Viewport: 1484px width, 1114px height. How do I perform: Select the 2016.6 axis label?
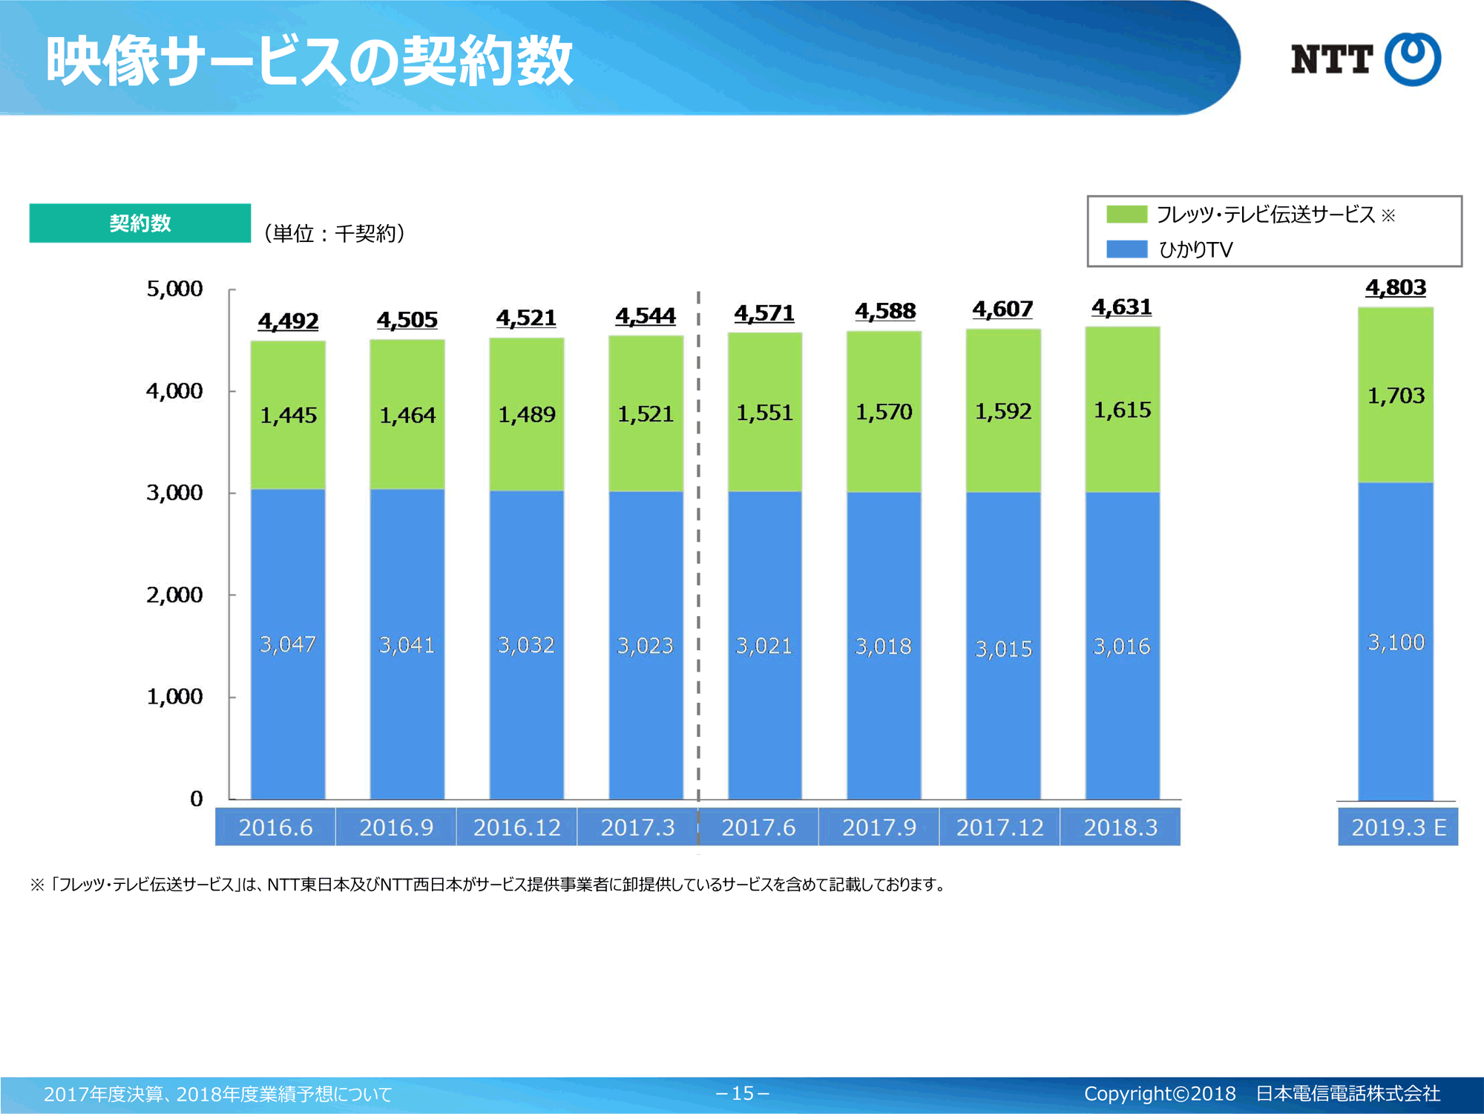pos(275,827)
